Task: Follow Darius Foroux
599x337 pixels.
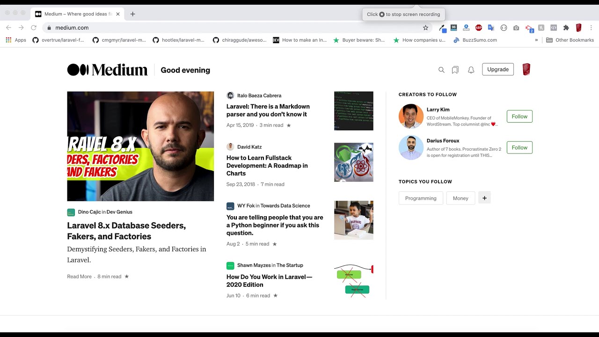Action: [x=519, y=147]
